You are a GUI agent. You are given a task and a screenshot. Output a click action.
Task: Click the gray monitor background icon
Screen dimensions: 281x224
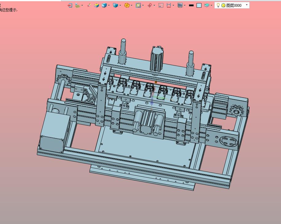(x=180, y=6)
